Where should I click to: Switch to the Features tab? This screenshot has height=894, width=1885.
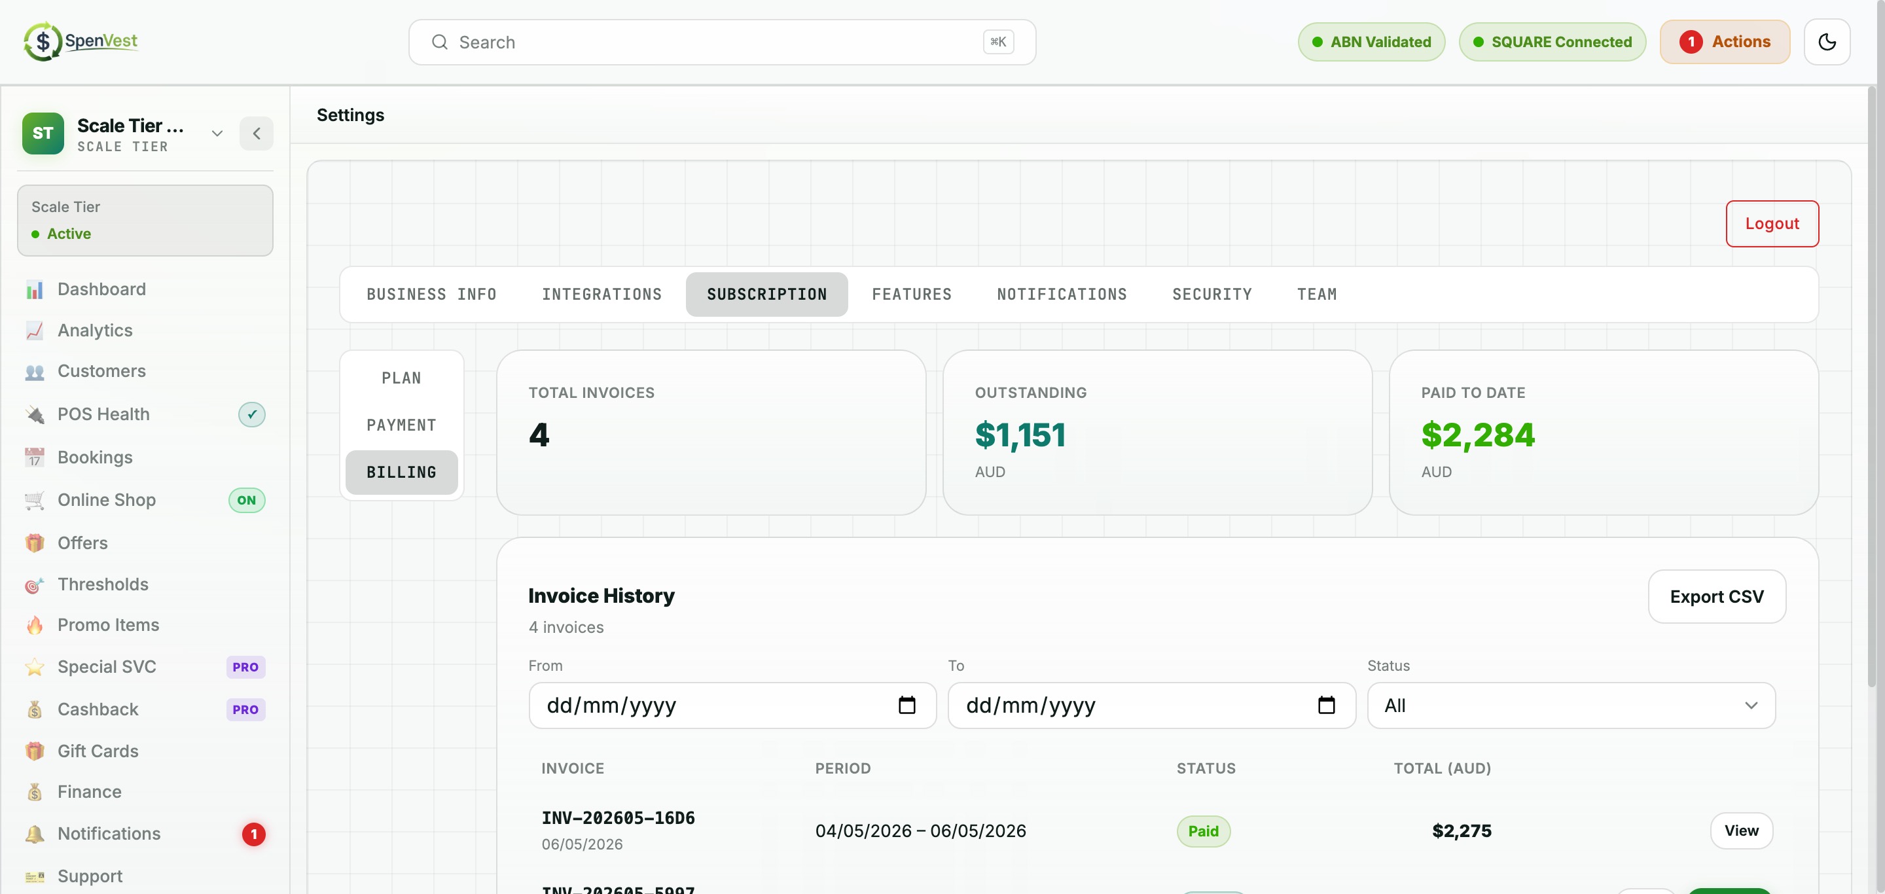(x=911, y=294)
